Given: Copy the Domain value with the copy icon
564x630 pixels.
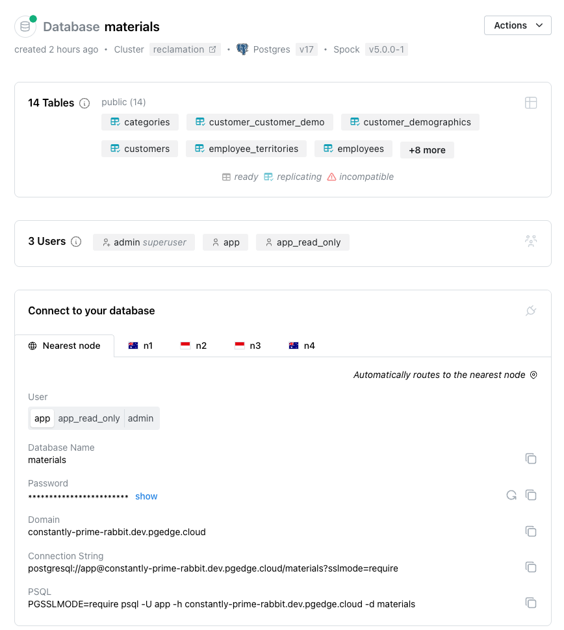Looking at the screenshot, I should coord(531,531).
